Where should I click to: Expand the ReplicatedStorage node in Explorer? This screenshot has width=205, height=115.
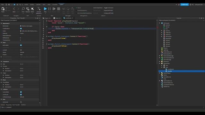160,56
